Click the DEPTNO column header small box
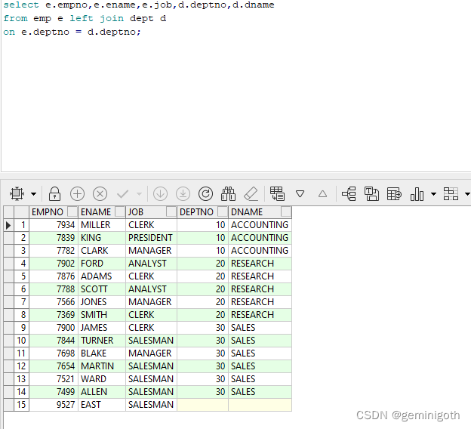 [223, 211]
